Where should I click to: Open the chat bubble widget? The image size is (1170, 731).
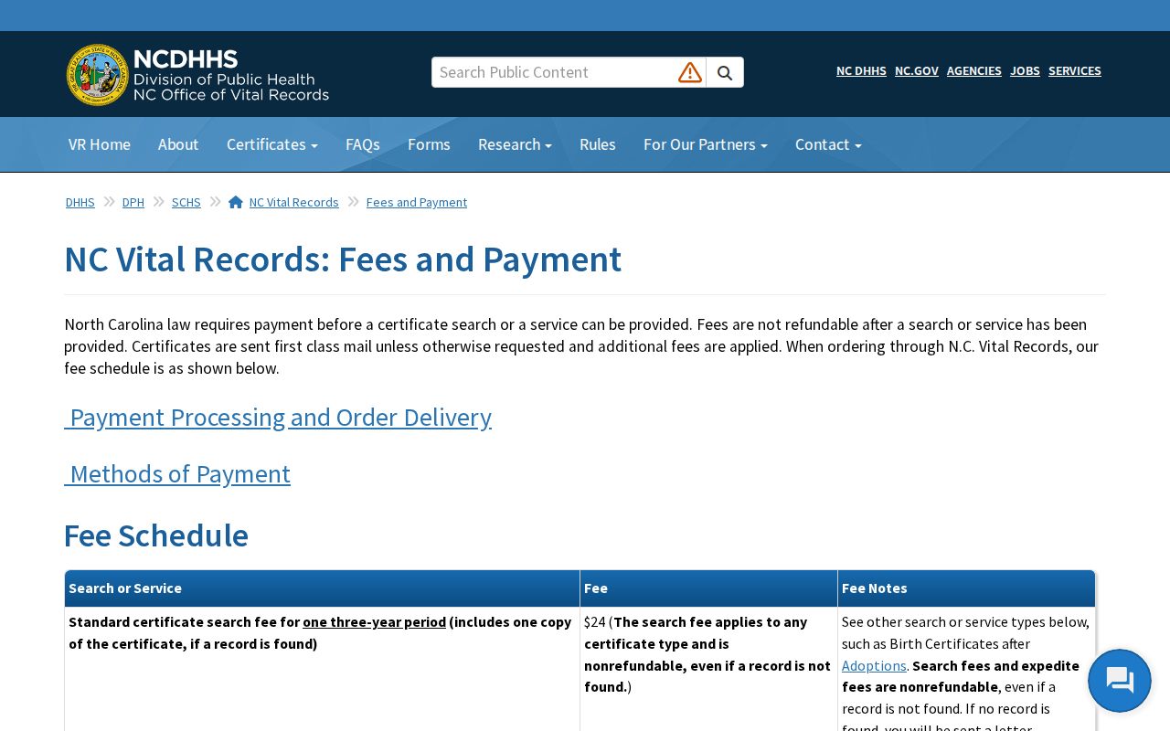[1120, 681]
